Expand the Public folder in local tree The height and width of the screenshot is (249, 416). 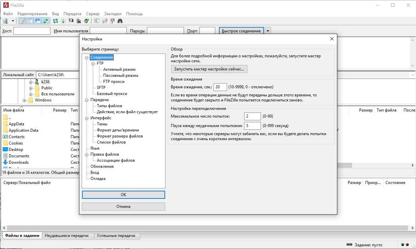pyautogui.click(x=31, y=88)
